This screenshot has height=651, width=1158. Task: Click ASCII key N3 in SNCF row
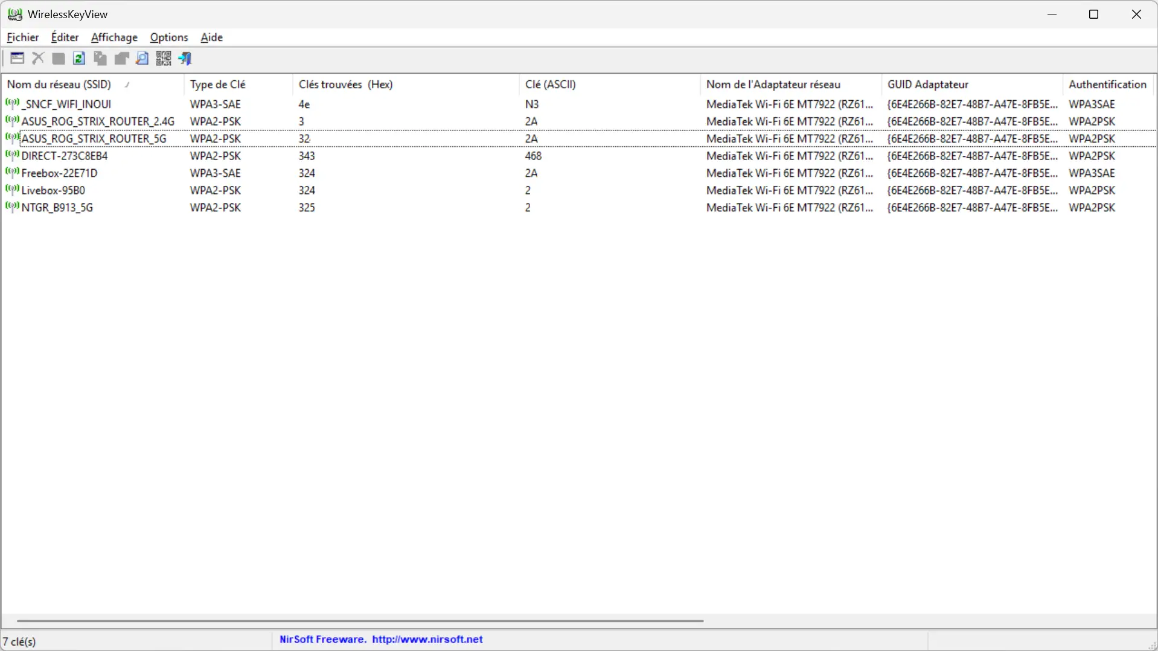coord(532,104)
